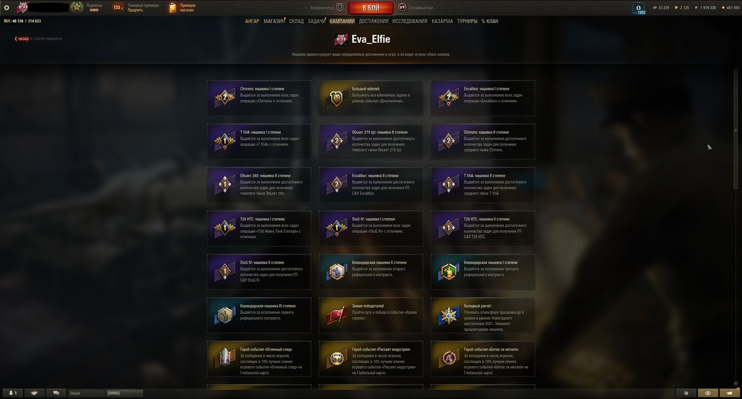
Task: Click the В БОЙ battle button
Action: click(371, 8)
